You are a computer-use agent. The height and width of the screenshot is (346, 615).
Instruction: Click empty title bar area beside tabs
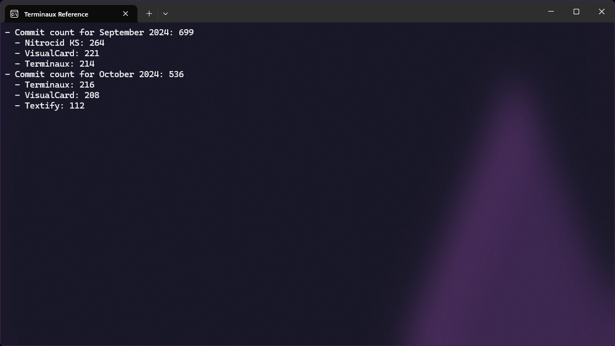click(x=353, y=12)
